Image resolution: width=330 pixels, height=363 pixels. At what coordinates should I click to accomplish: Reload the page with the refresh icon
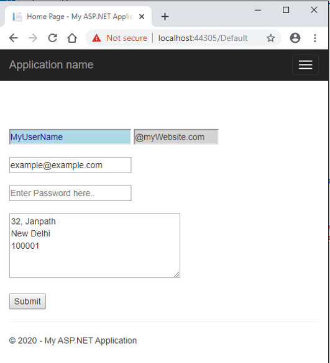[53, 38]
